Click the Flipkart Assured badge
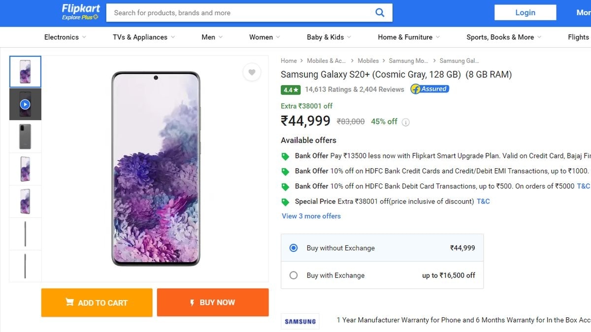This screenshot has width=591, height=332. (429, 89)
